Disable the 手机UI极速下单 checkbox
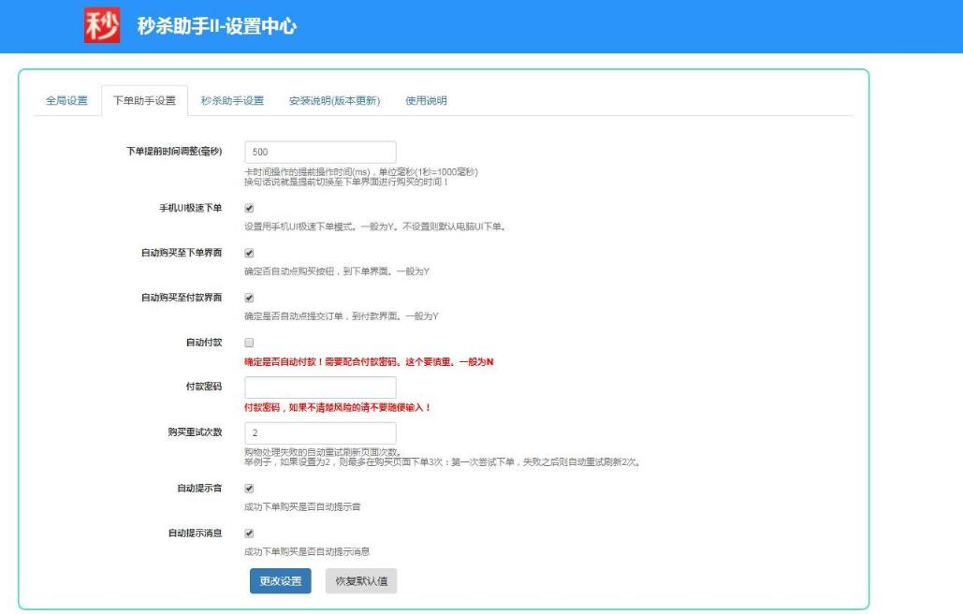The image size is (963, 614). click(x=249, y=209)
